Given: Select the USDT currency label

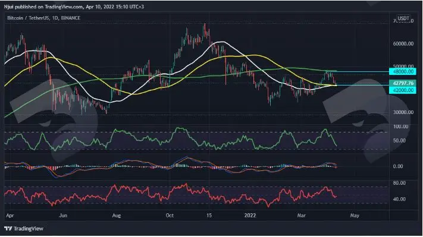Looking at the screenshot, I should coord(403,18).
